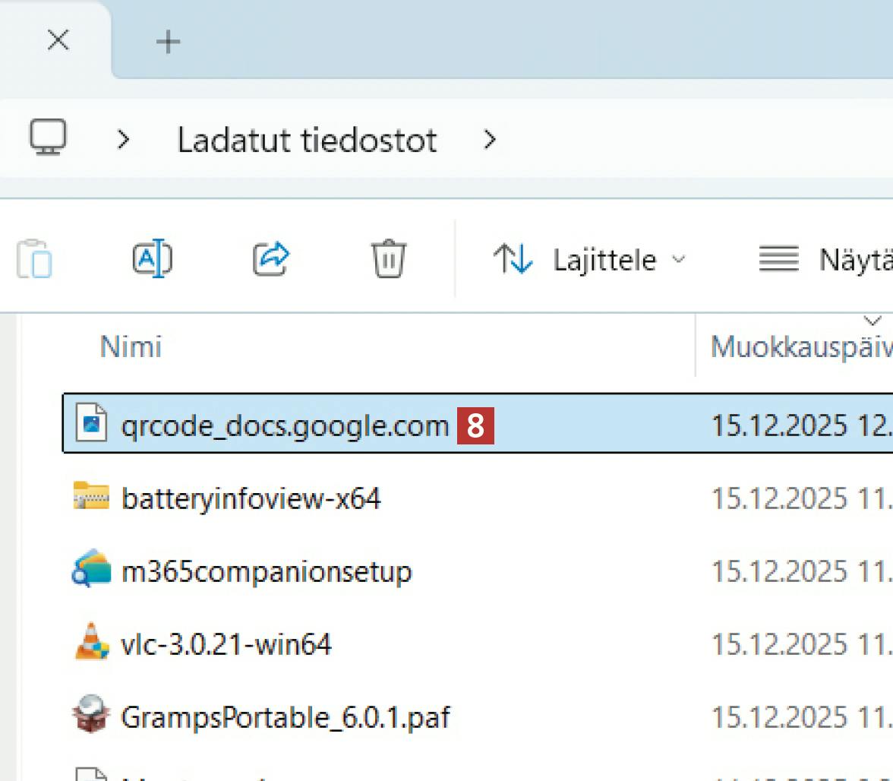Viewport: 893px width, 781px height.
Task: Click the Rename icon in toolbar
Action: (x=153, y=259)
